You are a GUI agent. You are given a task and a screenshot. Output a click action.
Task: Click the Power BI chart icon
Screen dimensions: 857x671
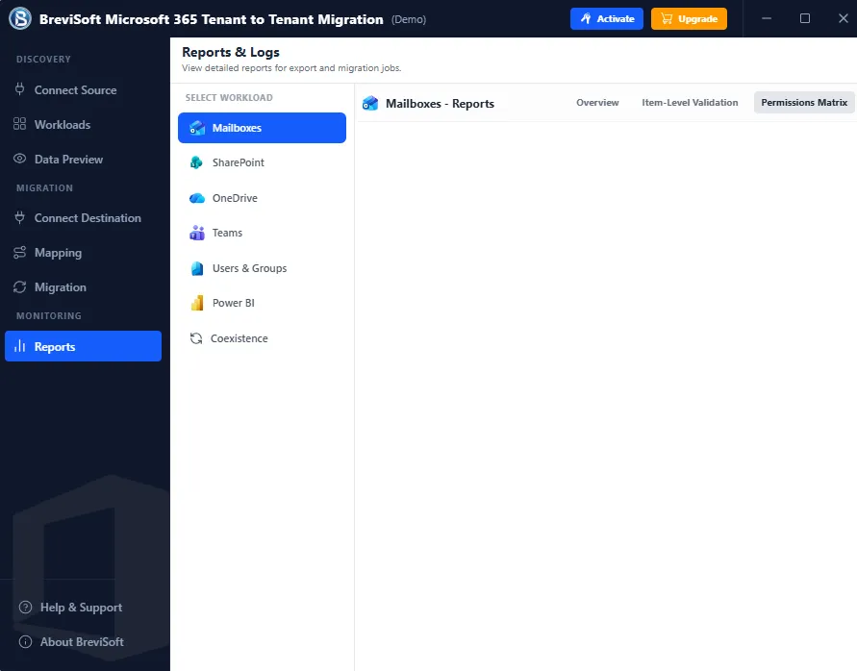tap(197, 303)
